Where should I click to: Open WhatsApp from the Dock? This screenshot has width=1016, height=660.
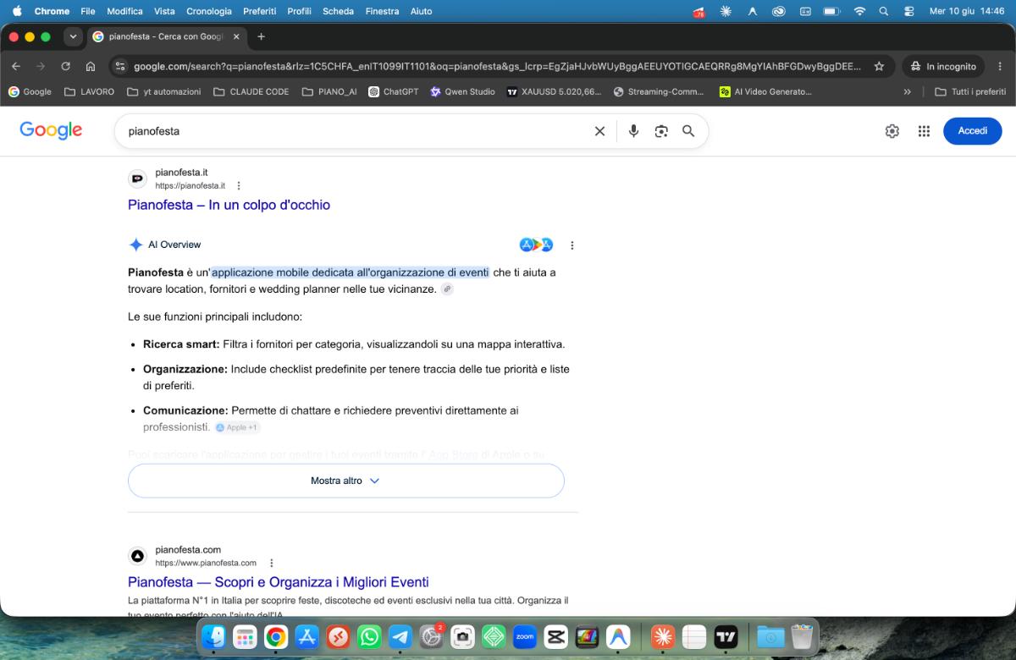[369, 636]
